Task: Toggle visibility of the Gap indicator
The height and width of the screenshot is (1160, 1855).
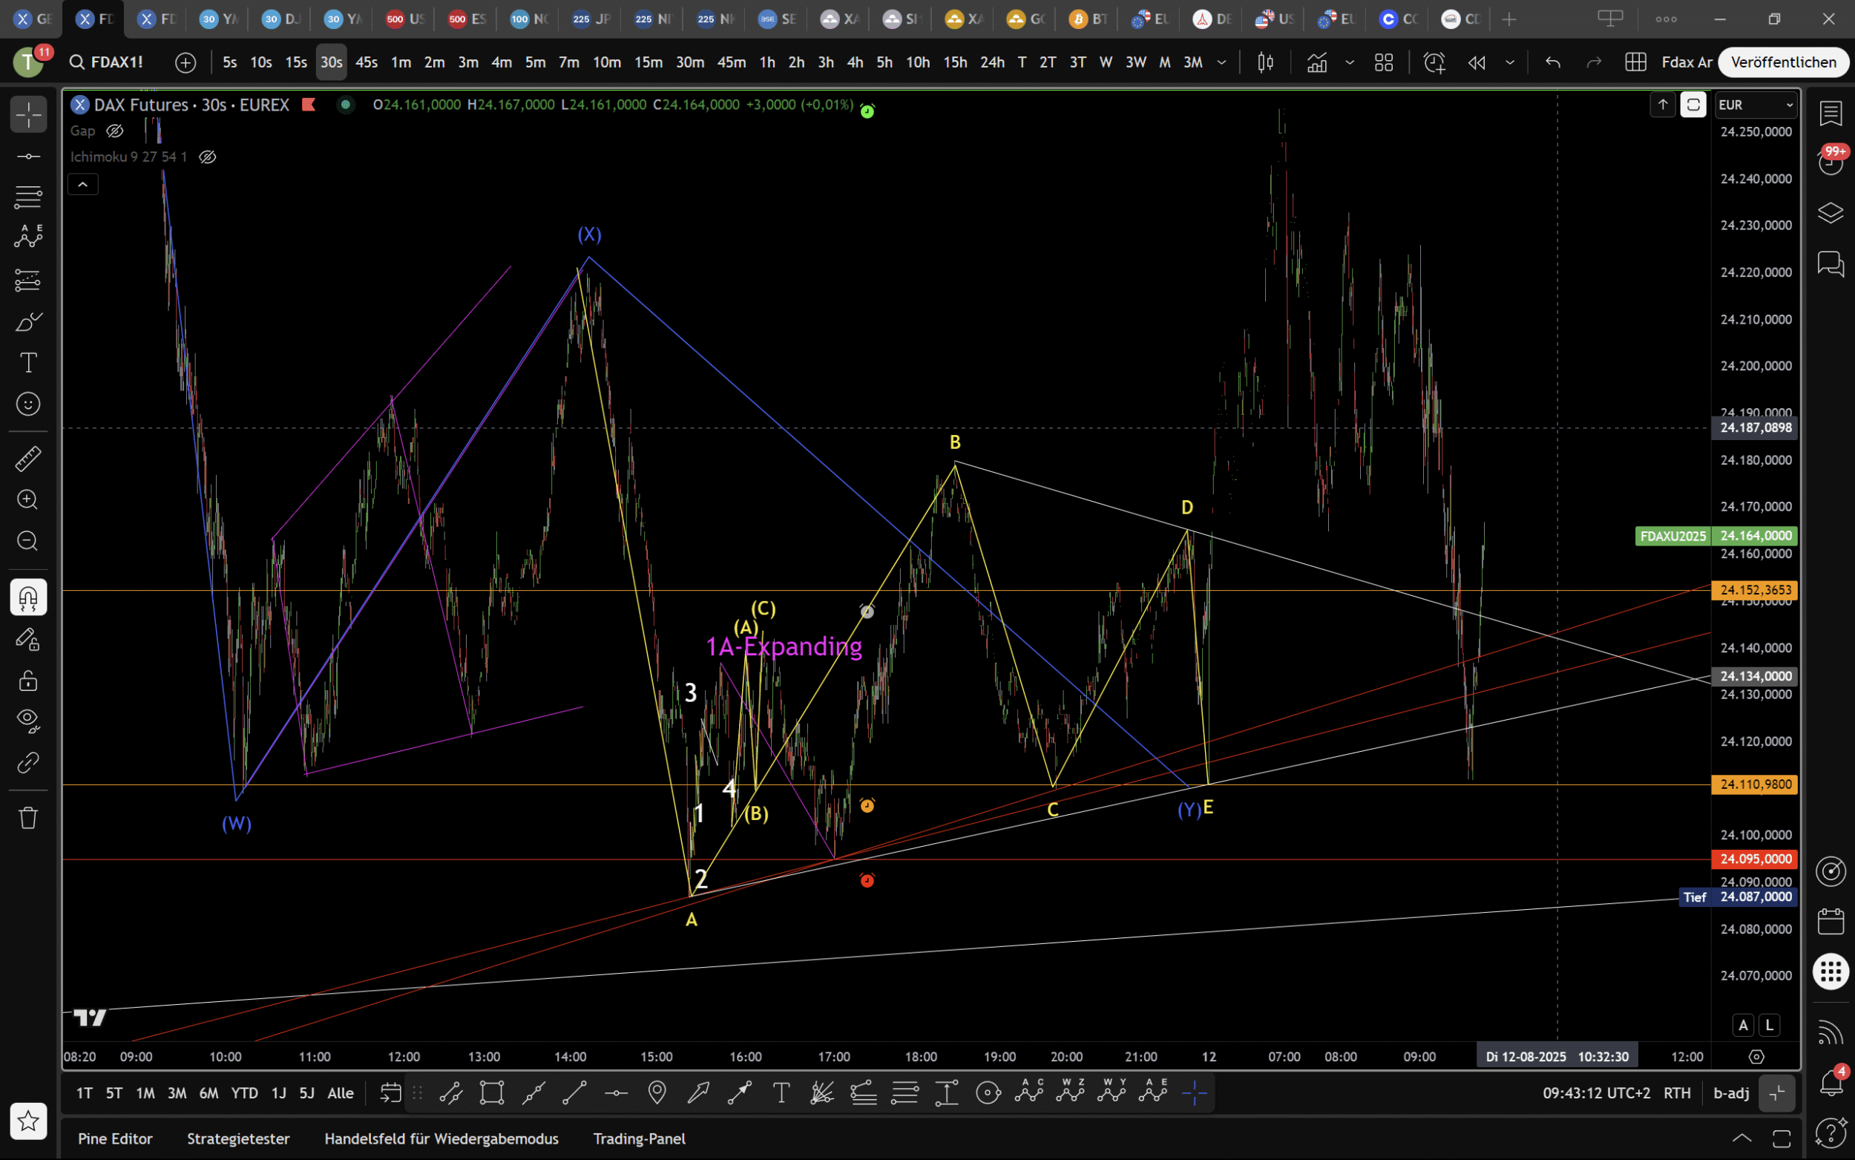Action: 115,131
